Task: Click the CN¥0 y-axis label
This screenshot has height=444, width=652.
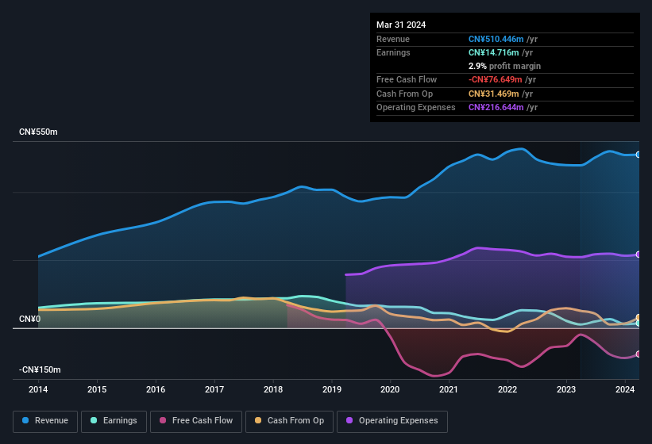Action: pos(29,319)
